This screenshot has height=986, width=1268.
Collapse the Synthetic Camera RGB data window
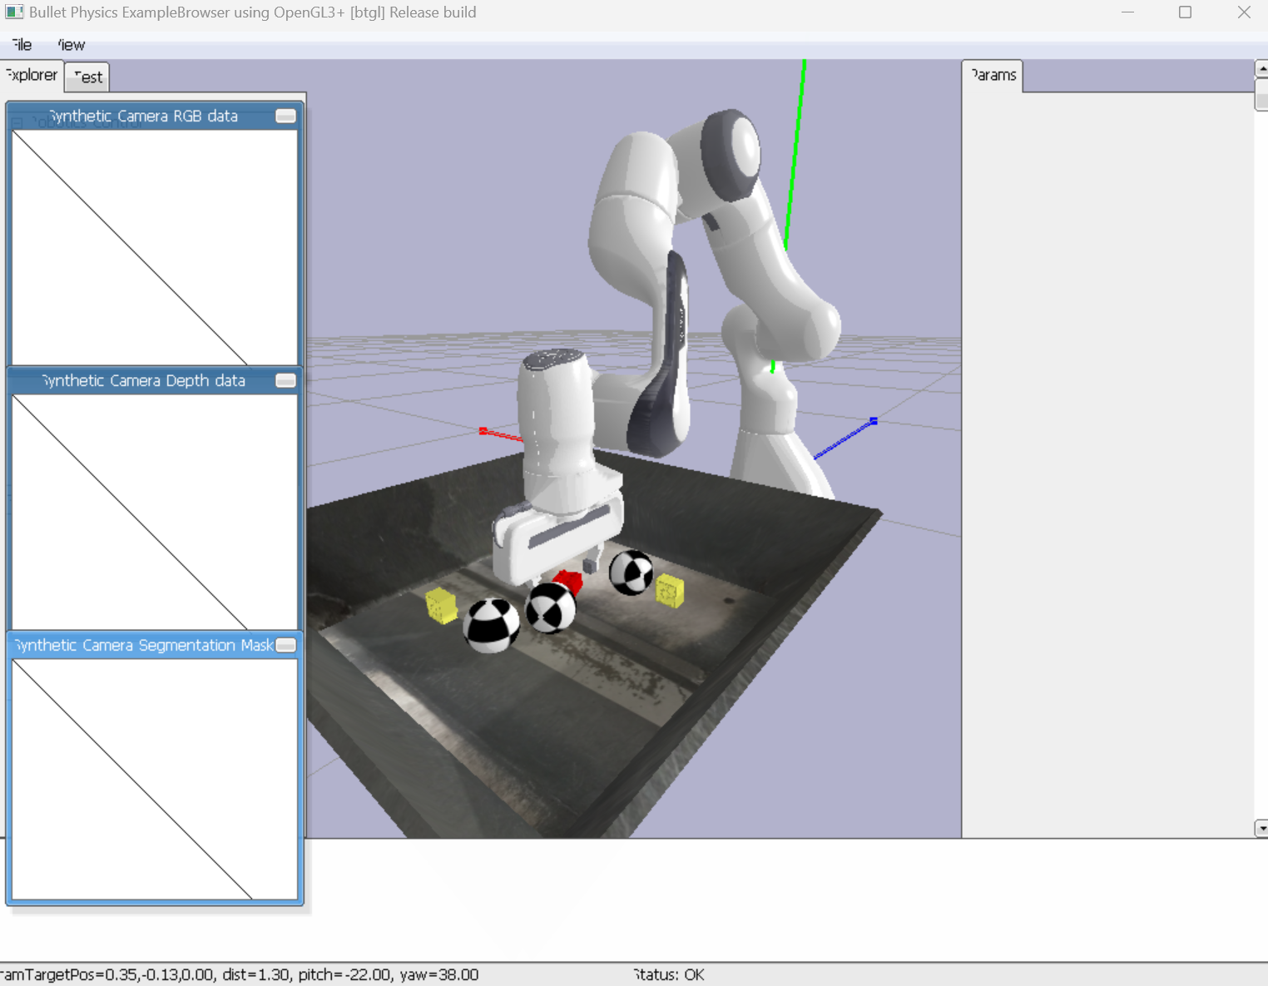285,116
